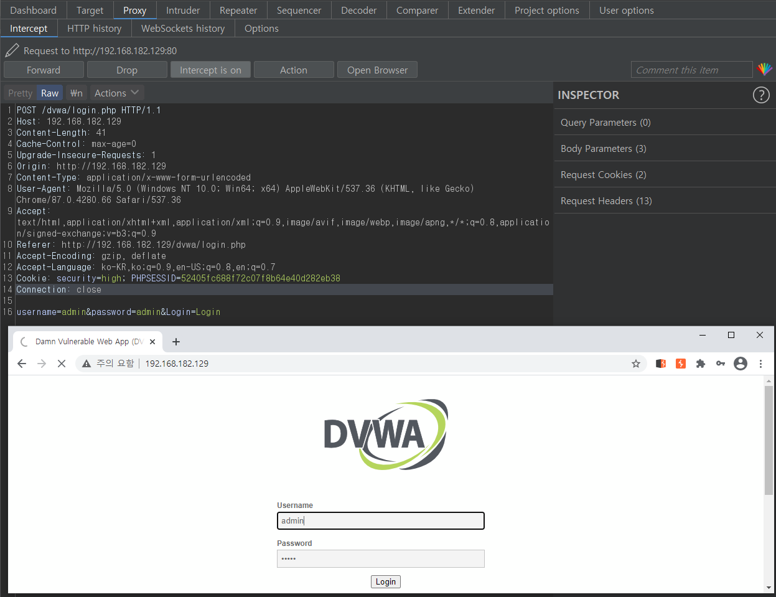Expand Request Headers (13) section
The image size is (776, 597).
(x=665, y=200)
